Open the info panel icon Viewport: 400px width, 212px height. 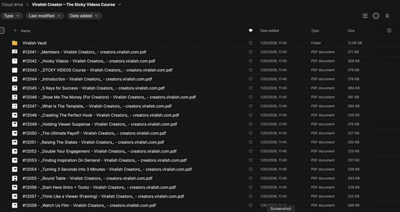pyautogui.click(x=376, y=16)
